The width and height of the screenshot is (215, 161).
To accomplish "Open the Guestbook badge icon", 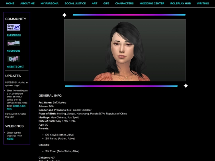I will tap(14, 27).
